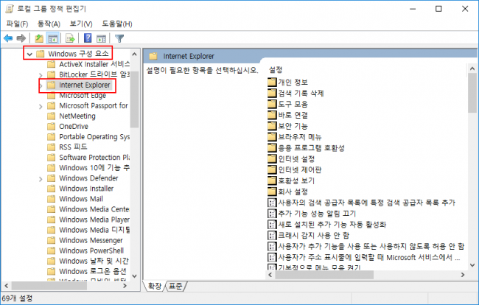This screenshot has height=305, width=479.
Task: Open the 검색 기록 삭제 folder
Action: click(296, 93)
